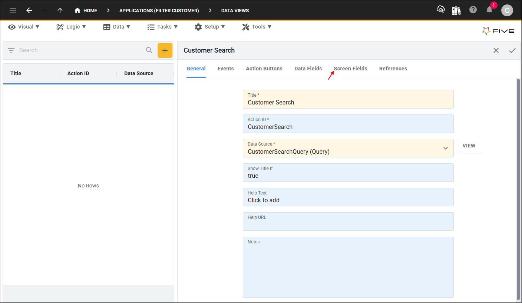Focus the Search input field

coord(80,50)
